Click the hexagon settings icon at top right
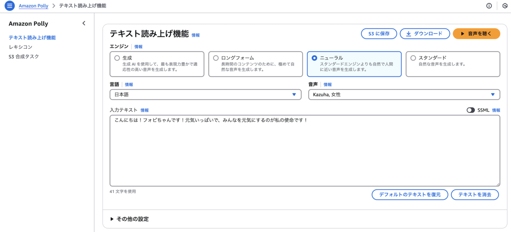 pyautogui.click(x=505, y=6)
